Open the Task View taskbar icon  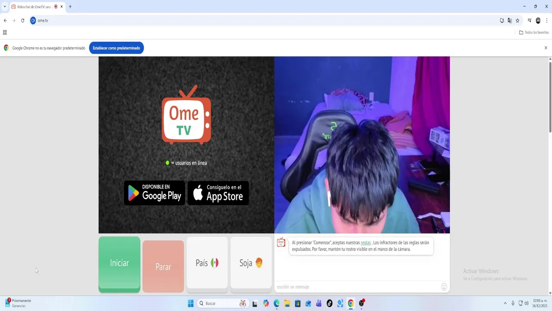pos(255,304)
